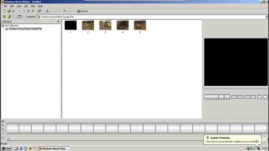This screenshot has height=151, width=269.
Task: Open the View menu
Action: pyautogui.click(x=19, y=6)
